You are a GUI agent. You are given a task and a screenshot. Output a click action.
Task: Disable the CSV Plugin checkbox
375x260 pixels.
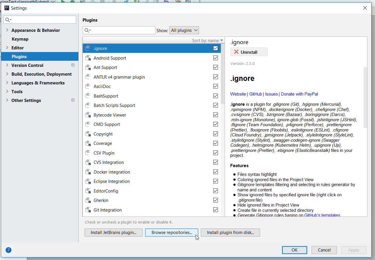pos(216,153)
